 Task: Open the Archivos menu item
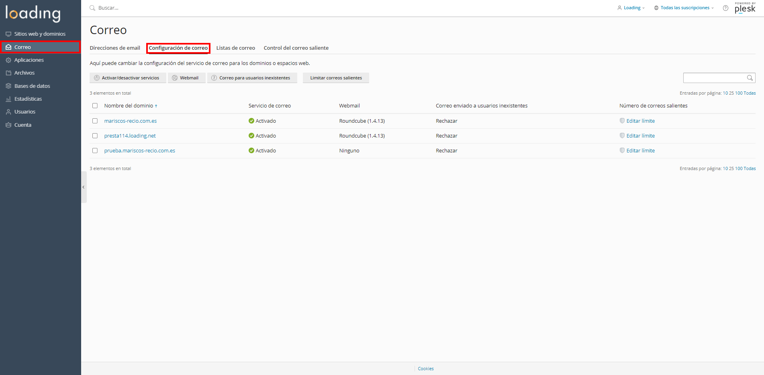tap(40, 73)
